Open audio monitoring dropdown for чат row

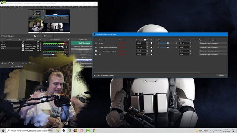(x=213, y=54)
